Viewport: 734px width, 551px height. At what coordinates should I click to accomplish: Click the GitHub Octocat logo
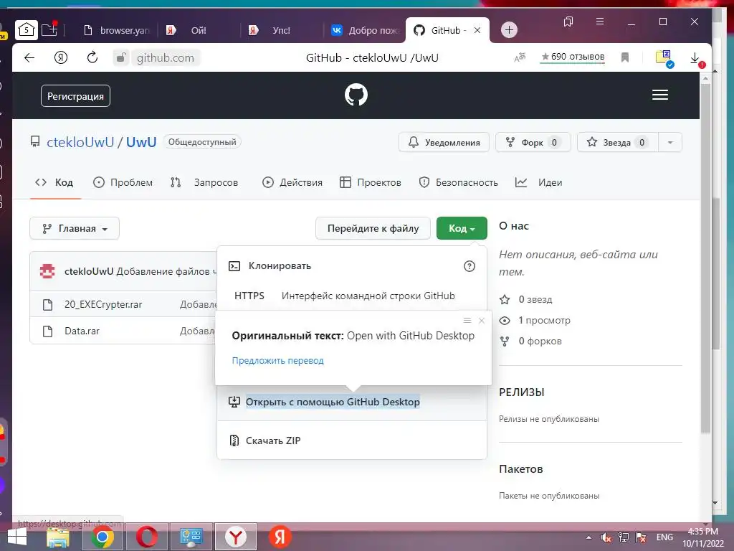point(356,95)
